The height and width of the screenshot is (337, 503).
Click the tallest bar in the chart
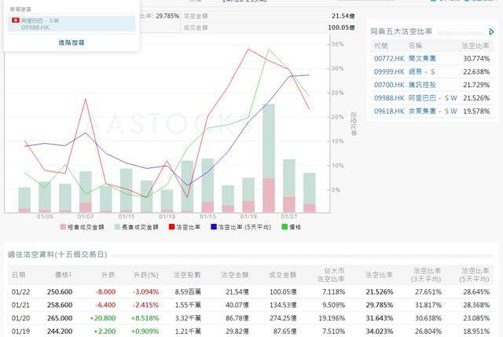(x=269, y=158)
